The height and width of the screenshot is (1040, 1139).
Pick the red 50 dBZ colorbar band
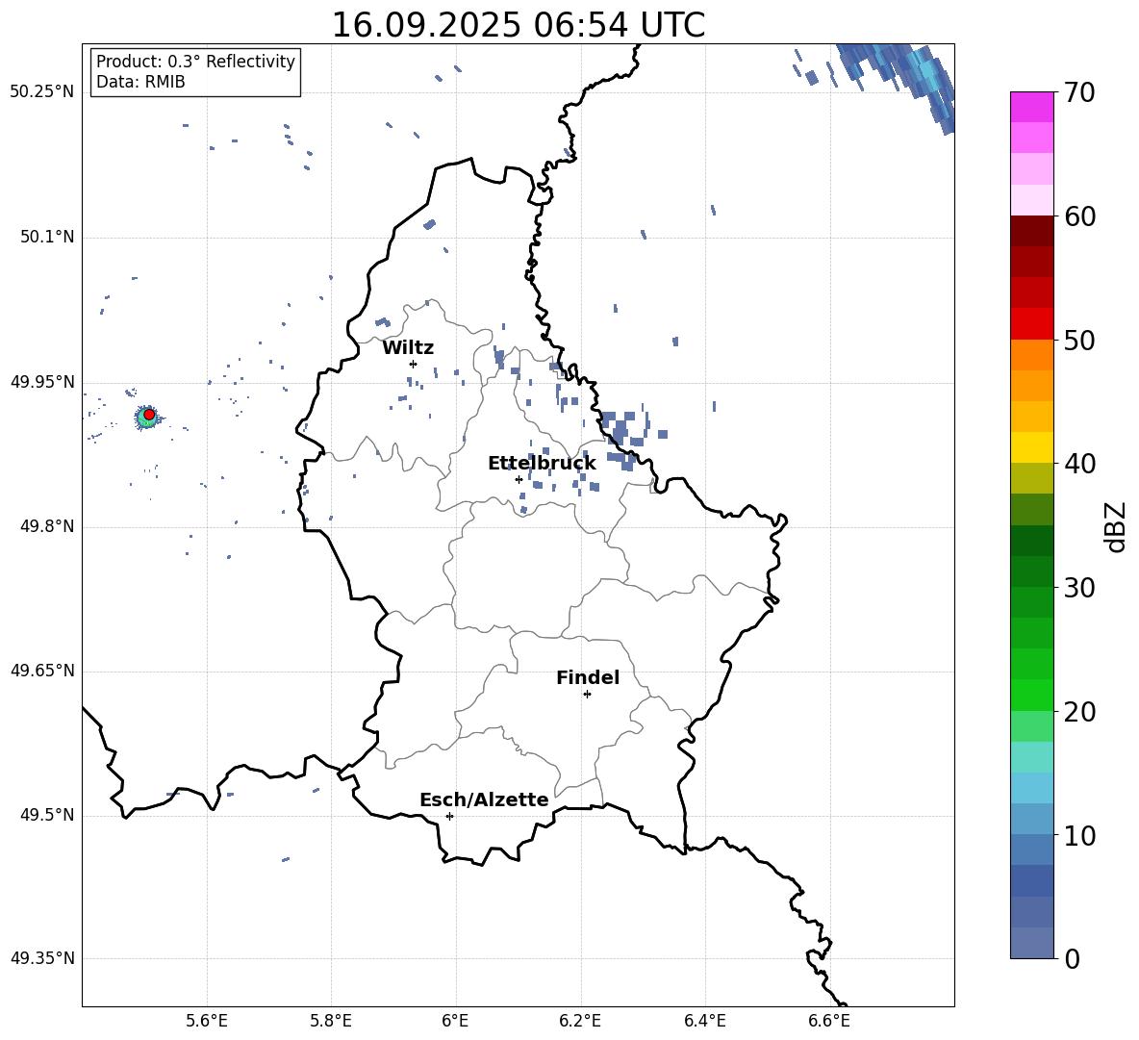1031,324
